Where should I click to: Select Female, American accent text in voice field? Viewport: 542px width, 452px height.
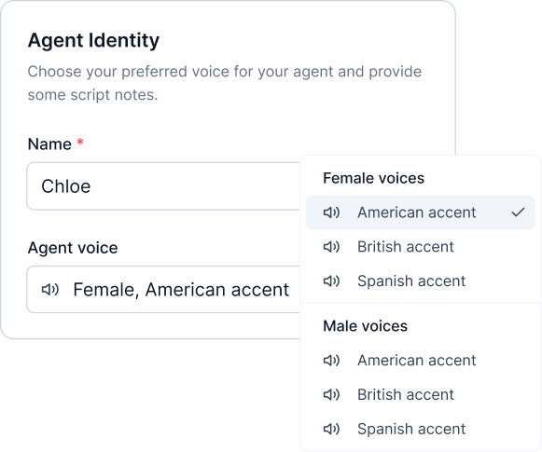click(181, 289)
